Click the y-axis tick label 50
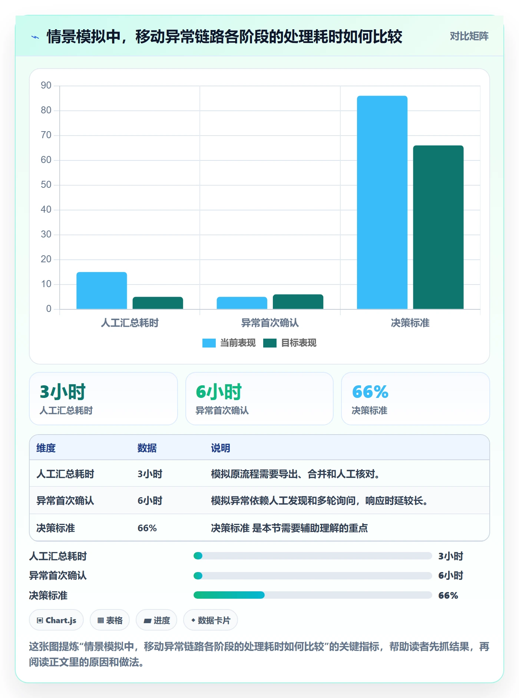Image resolution: width=519 pixels, height=698 pixels. pyautogui.click(x=46, y=185)
